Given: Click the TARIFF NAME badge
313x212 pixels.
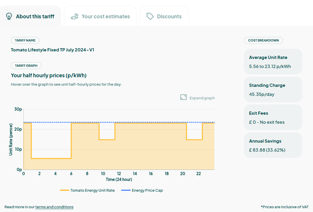Looking at the screenshot, I should 25,40.
